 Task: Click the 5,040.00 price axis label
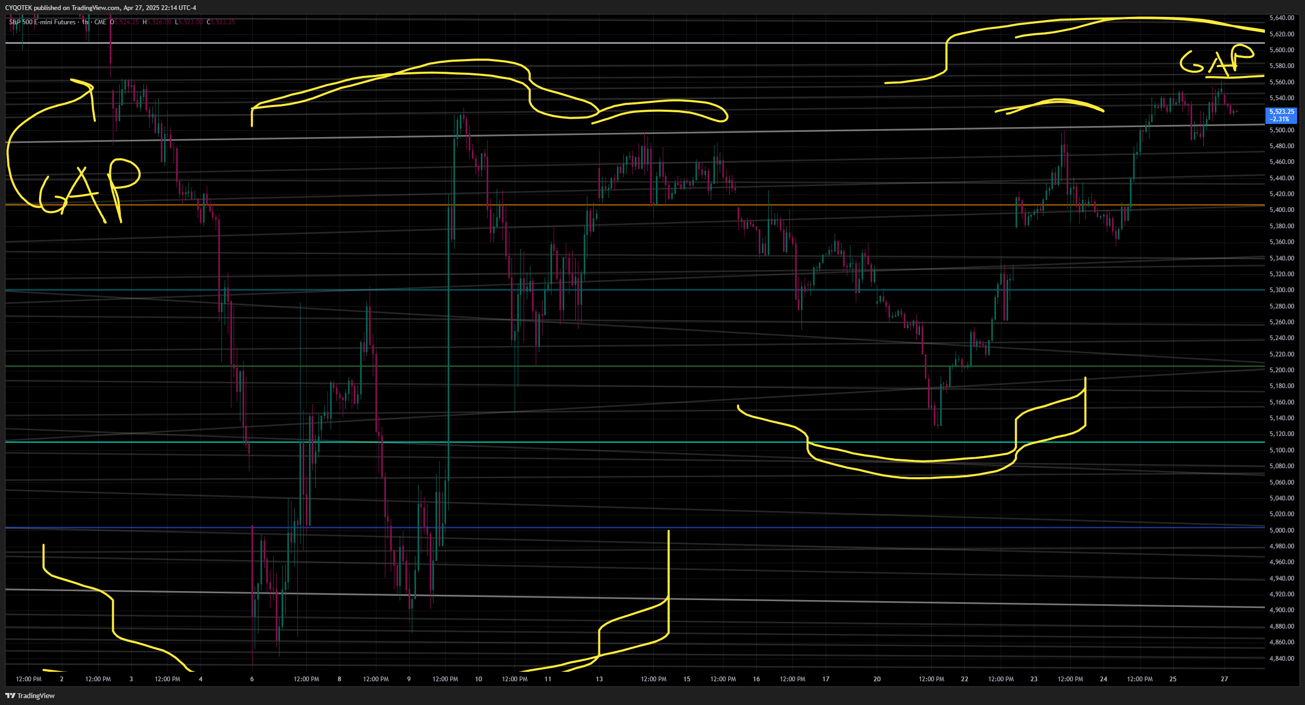point(1282,498)
